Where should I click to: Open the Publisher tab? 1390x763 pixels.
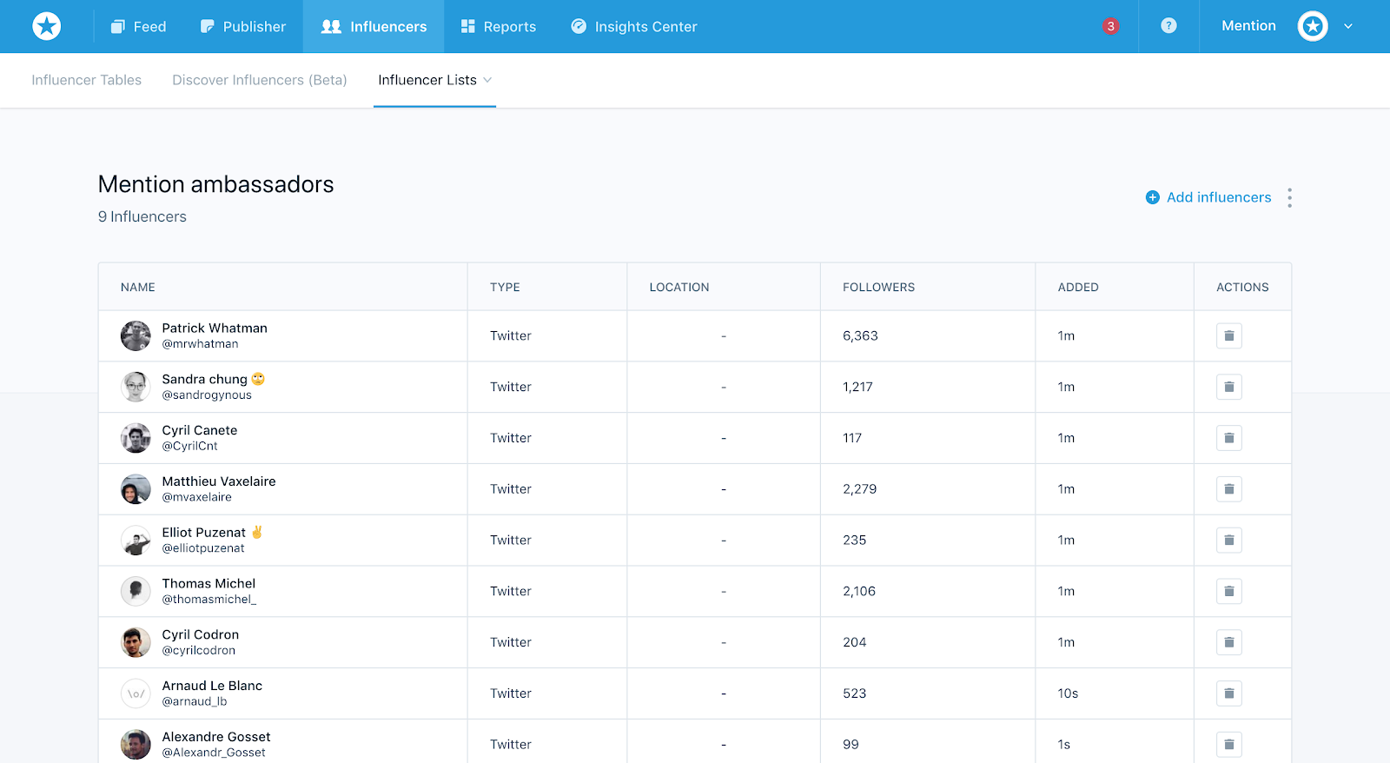pyautogui.click(x=243, y=26)
